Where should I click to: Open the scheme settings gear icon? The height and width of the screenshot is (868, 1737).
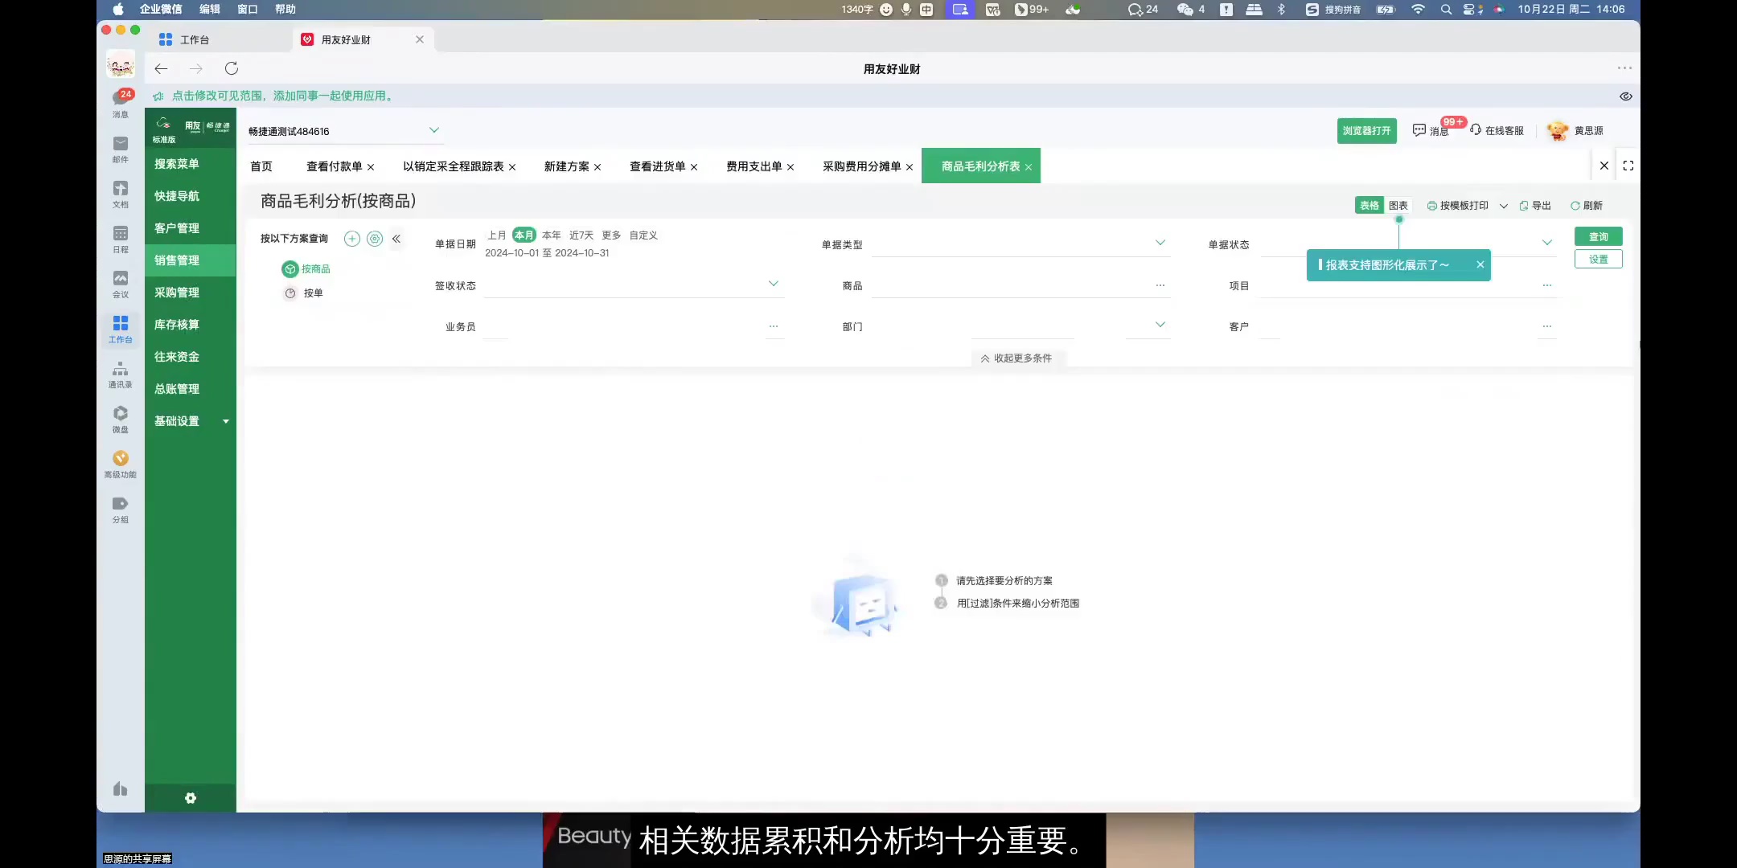tap(374, 238)
